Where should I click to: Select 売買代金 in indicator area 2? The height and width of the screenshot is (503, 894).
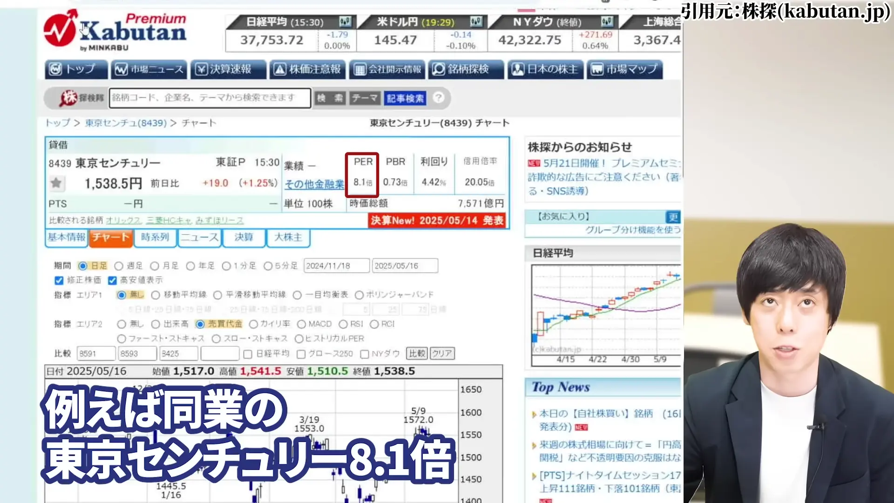pos(200,324)
